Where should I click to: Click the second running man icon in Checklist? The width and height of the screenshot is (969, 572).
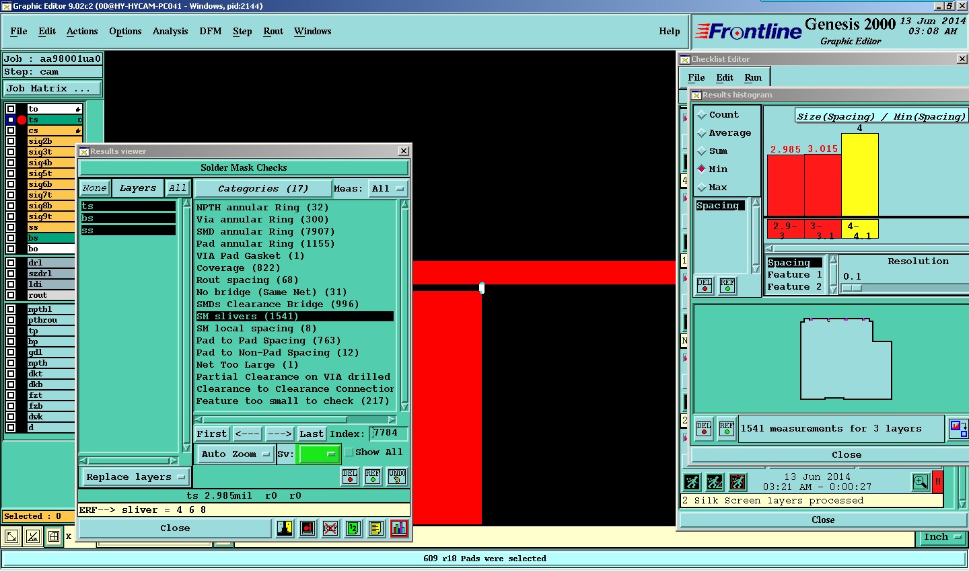click(715, 482)
